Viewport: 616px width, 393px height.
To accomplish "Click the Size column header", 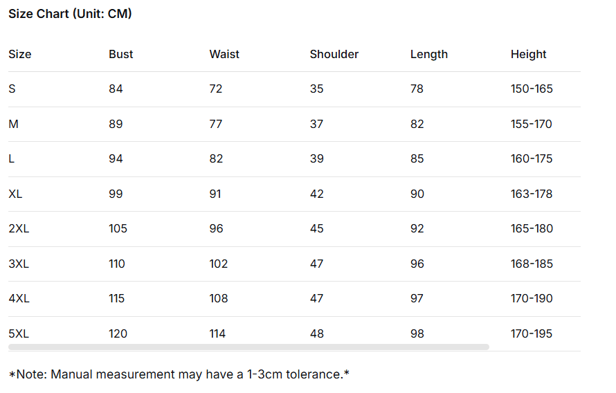I will click(x=20, y=54).
